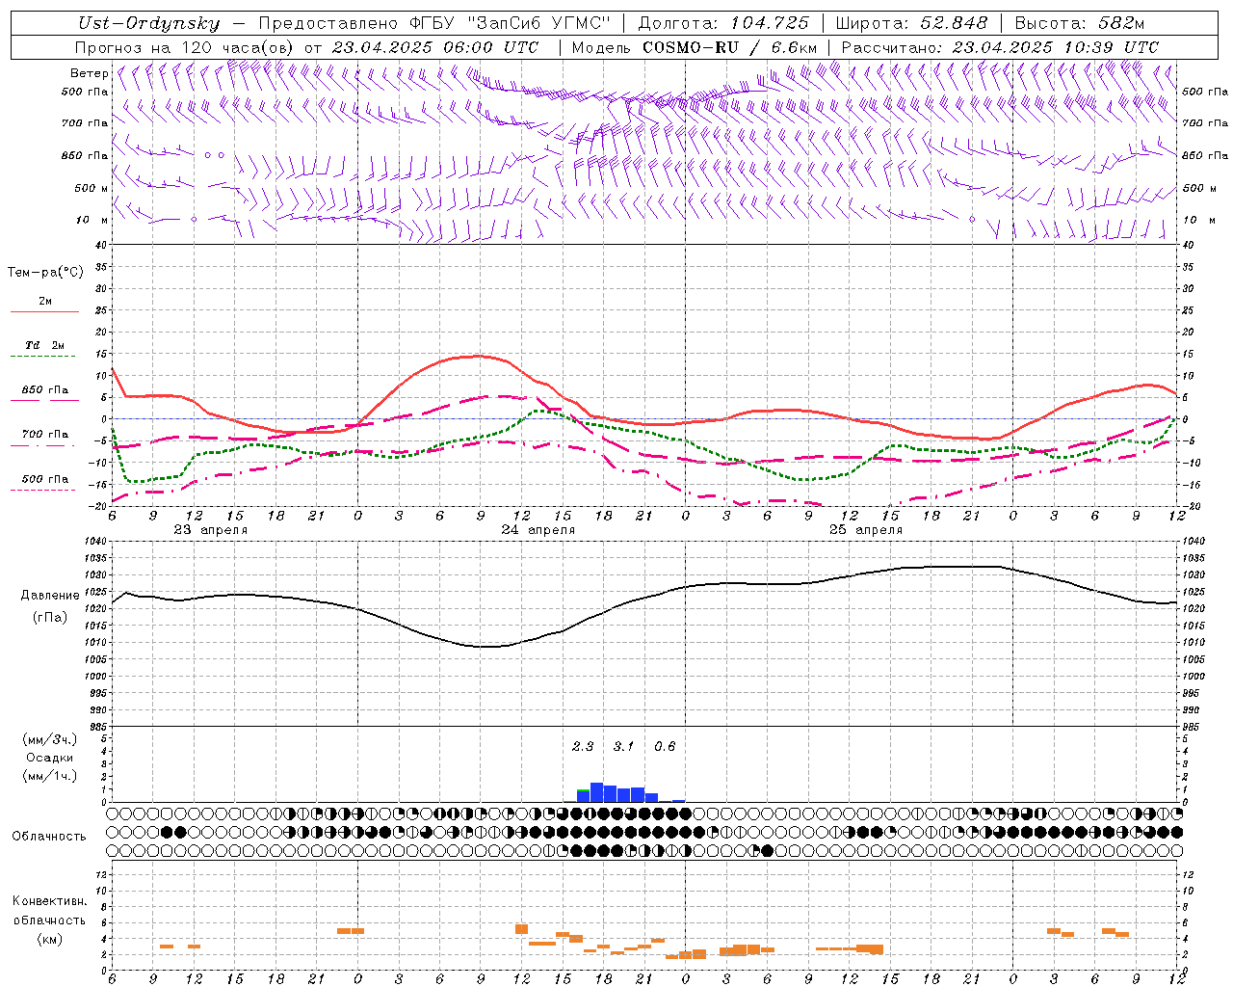The height and width of the screenshot is (987, 1233).
Task: Click the tallest blue precipitation bar
Action: point(596,792)
